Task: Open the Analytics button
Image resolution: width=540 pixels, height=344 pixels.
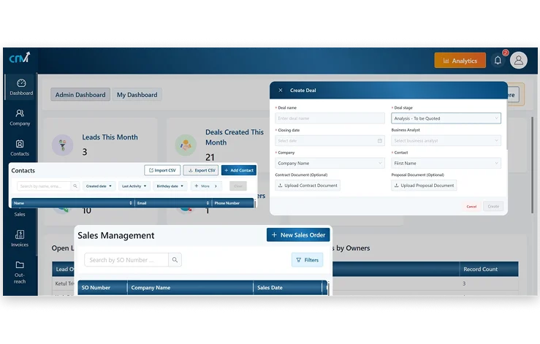Action: [x=460, y=61]
